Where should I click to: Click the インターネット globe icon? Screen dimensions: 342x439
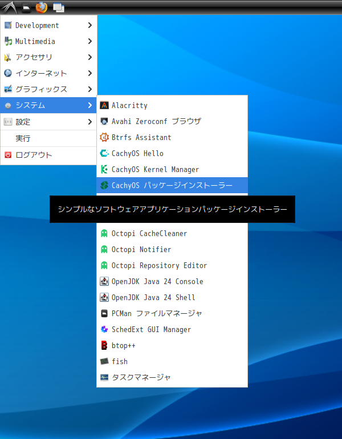[8, 73]
